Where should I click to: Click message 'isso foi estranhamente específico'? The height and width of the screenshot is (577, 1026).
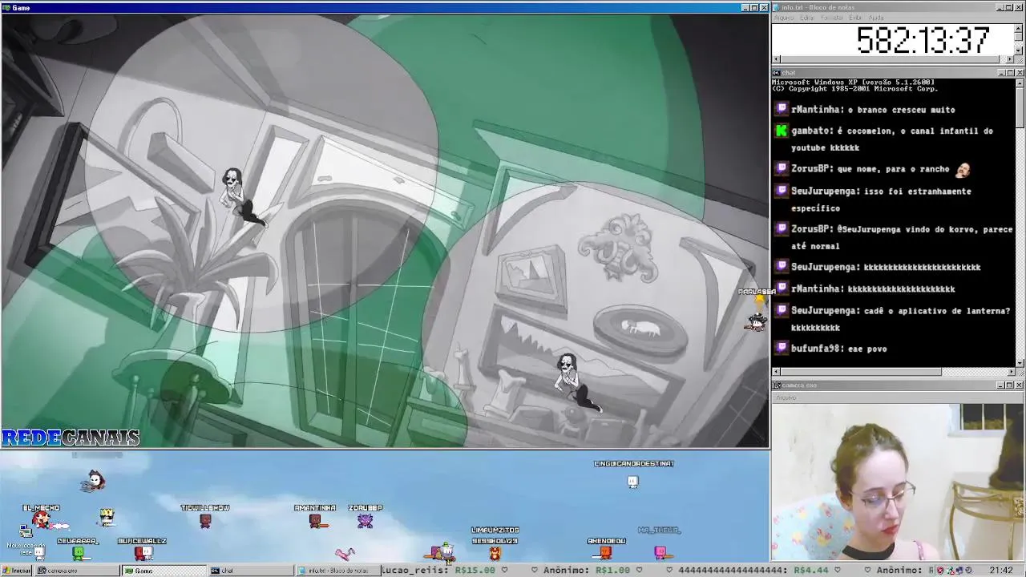881,200
